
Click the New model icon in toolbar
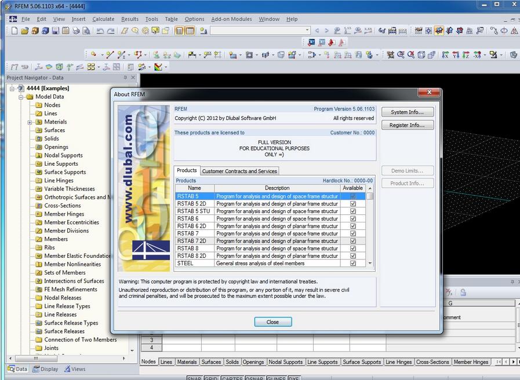[x=14, y=31]
